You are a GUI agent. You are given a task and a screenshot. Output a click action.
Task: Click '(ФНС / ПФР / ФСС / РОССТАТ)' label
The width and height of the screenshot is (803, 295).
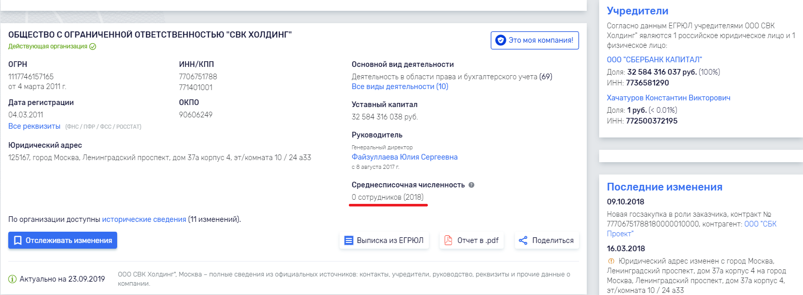coord(103,127)
